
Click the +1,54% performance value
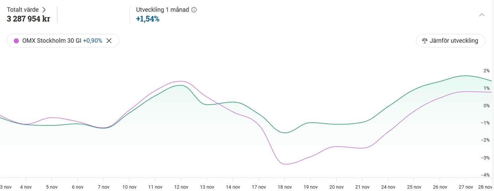pyautogui.click(x=148, y=19)
